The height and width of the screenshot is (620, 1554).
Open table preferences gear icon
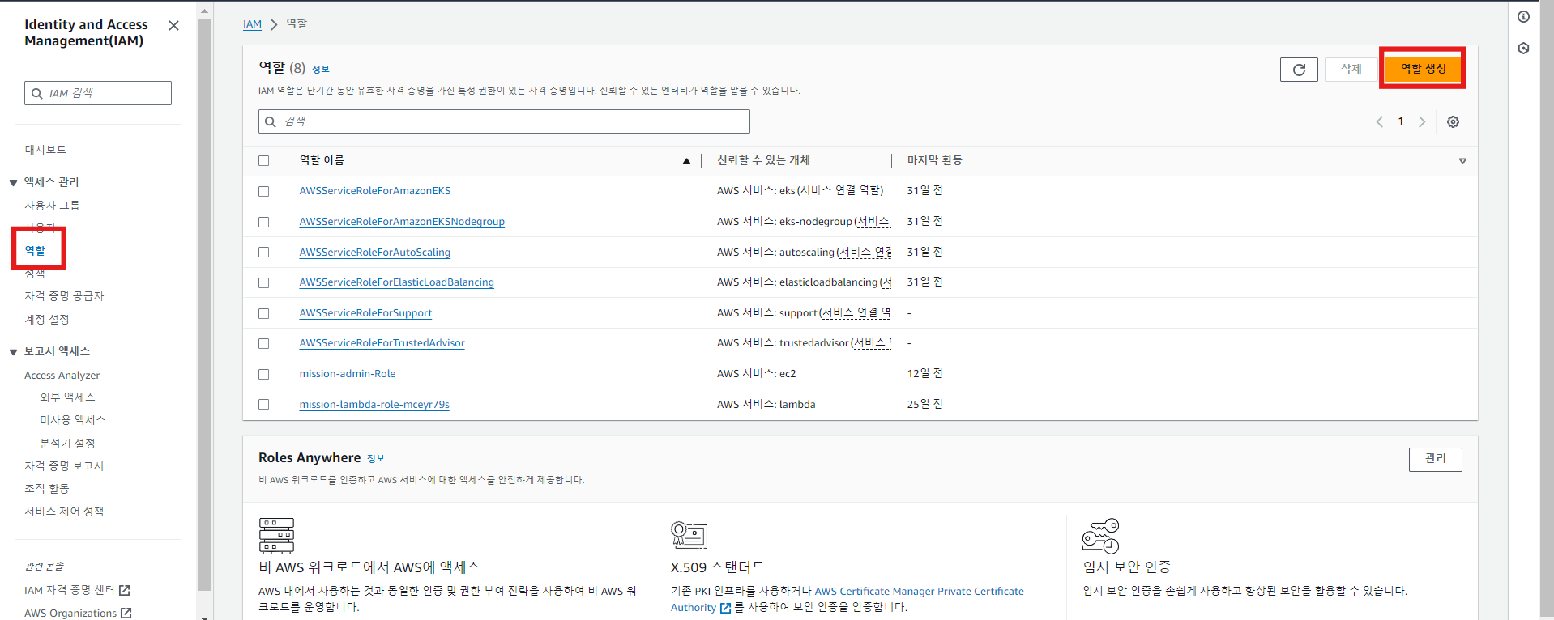[x=1453, y=122]
